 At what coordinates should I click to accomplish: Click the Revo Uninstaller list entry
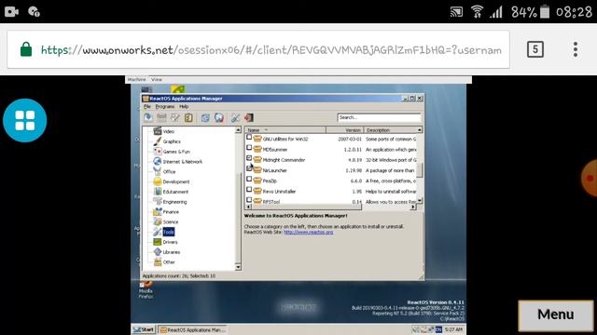pyautogui.click(x=279, y=192)
